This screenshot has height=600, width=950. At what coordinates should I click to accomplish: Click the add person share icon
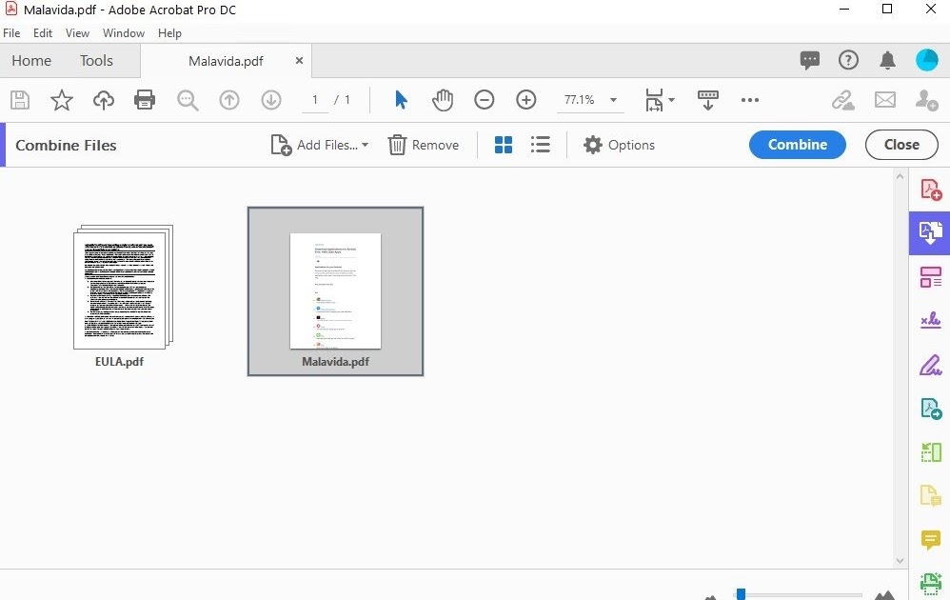tap(926, 100)
